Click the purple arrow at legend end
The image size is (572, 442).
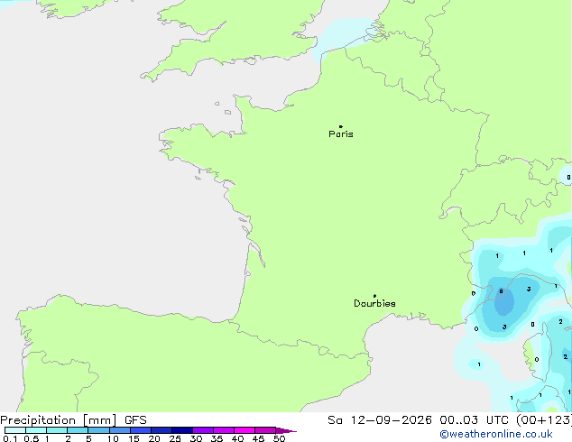pos(286,430)
